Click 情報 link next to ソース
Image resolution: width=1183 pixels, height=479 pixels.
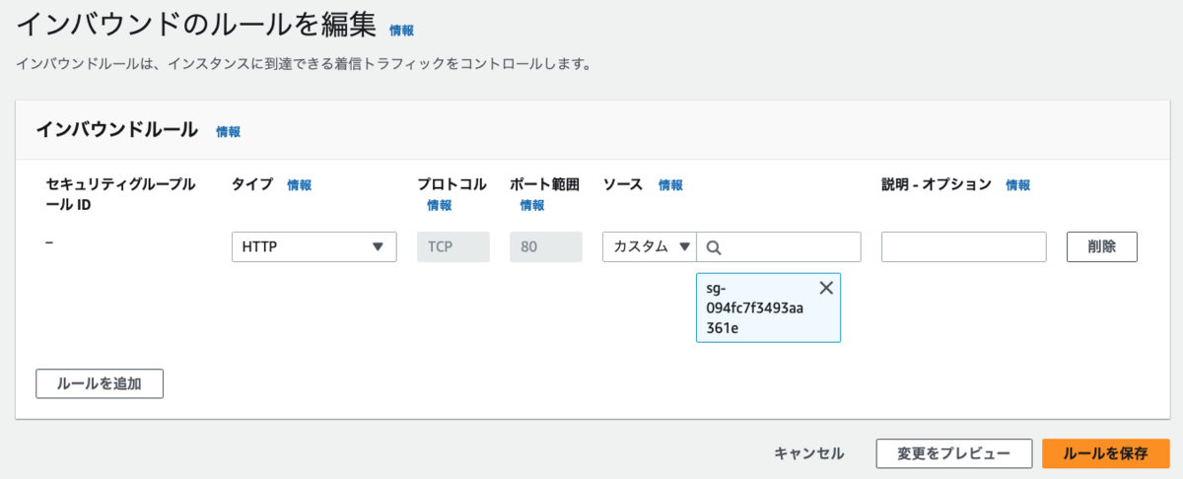670,185
